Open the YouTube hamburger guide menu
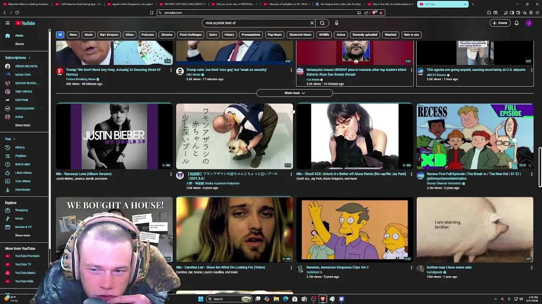 point(8,23)
